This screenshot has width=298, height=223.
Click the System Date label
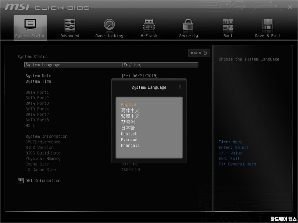tap(38, 76)
